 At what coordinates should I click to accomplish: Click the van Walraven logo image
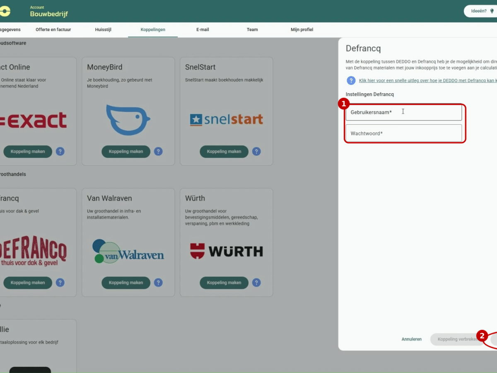pos(128,251)
